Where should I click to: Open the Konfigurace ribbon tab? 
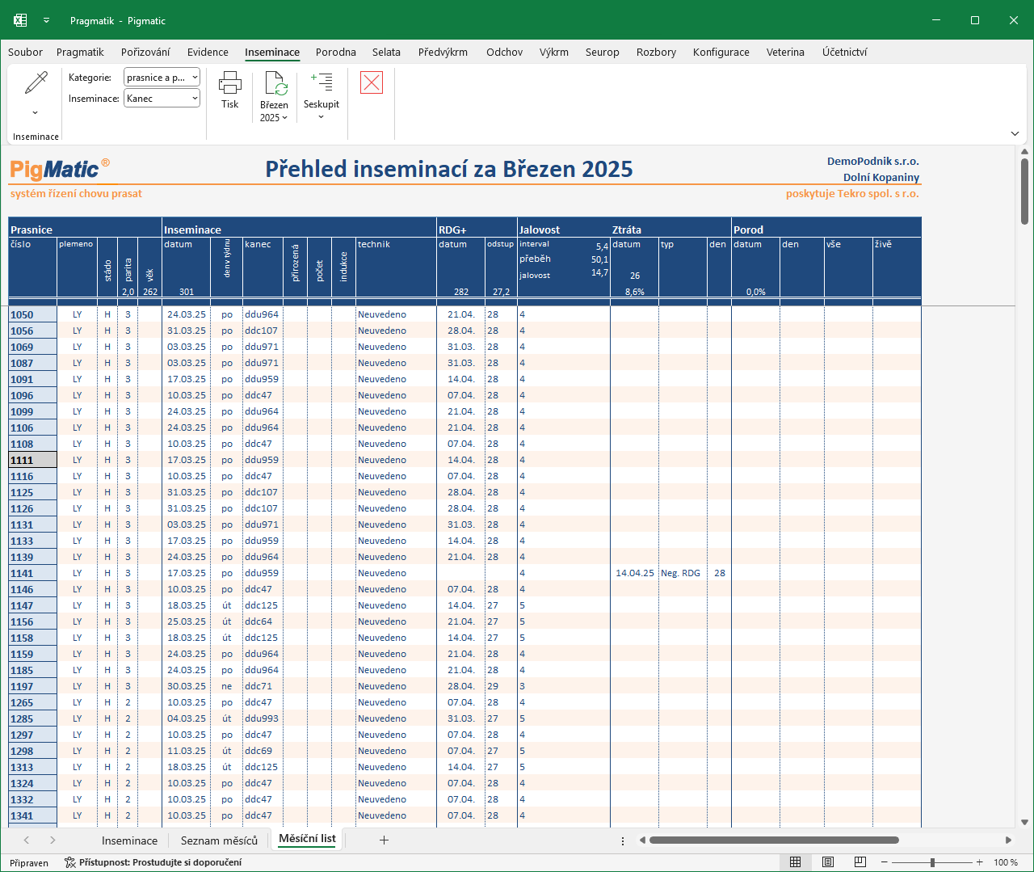(x=721, y=52)
